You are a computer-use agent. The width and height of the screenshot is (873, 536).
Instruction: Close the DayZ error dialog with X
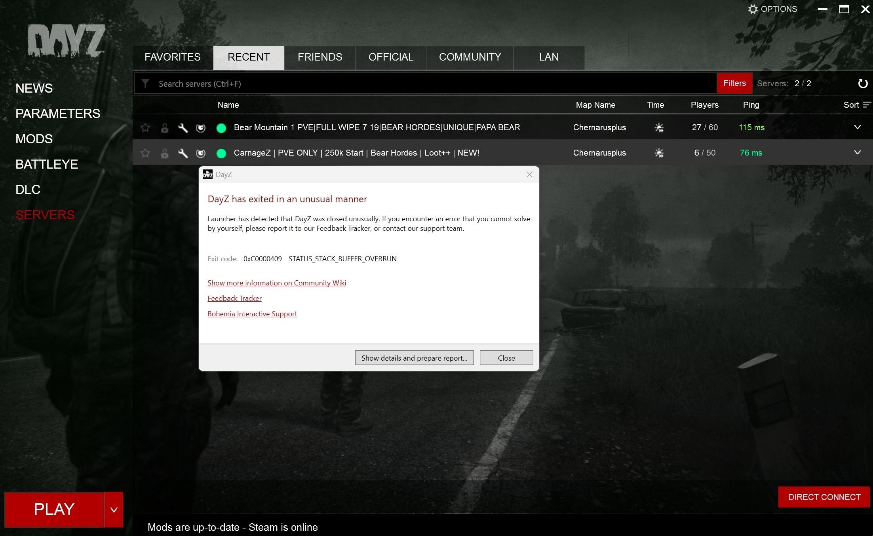529,175
